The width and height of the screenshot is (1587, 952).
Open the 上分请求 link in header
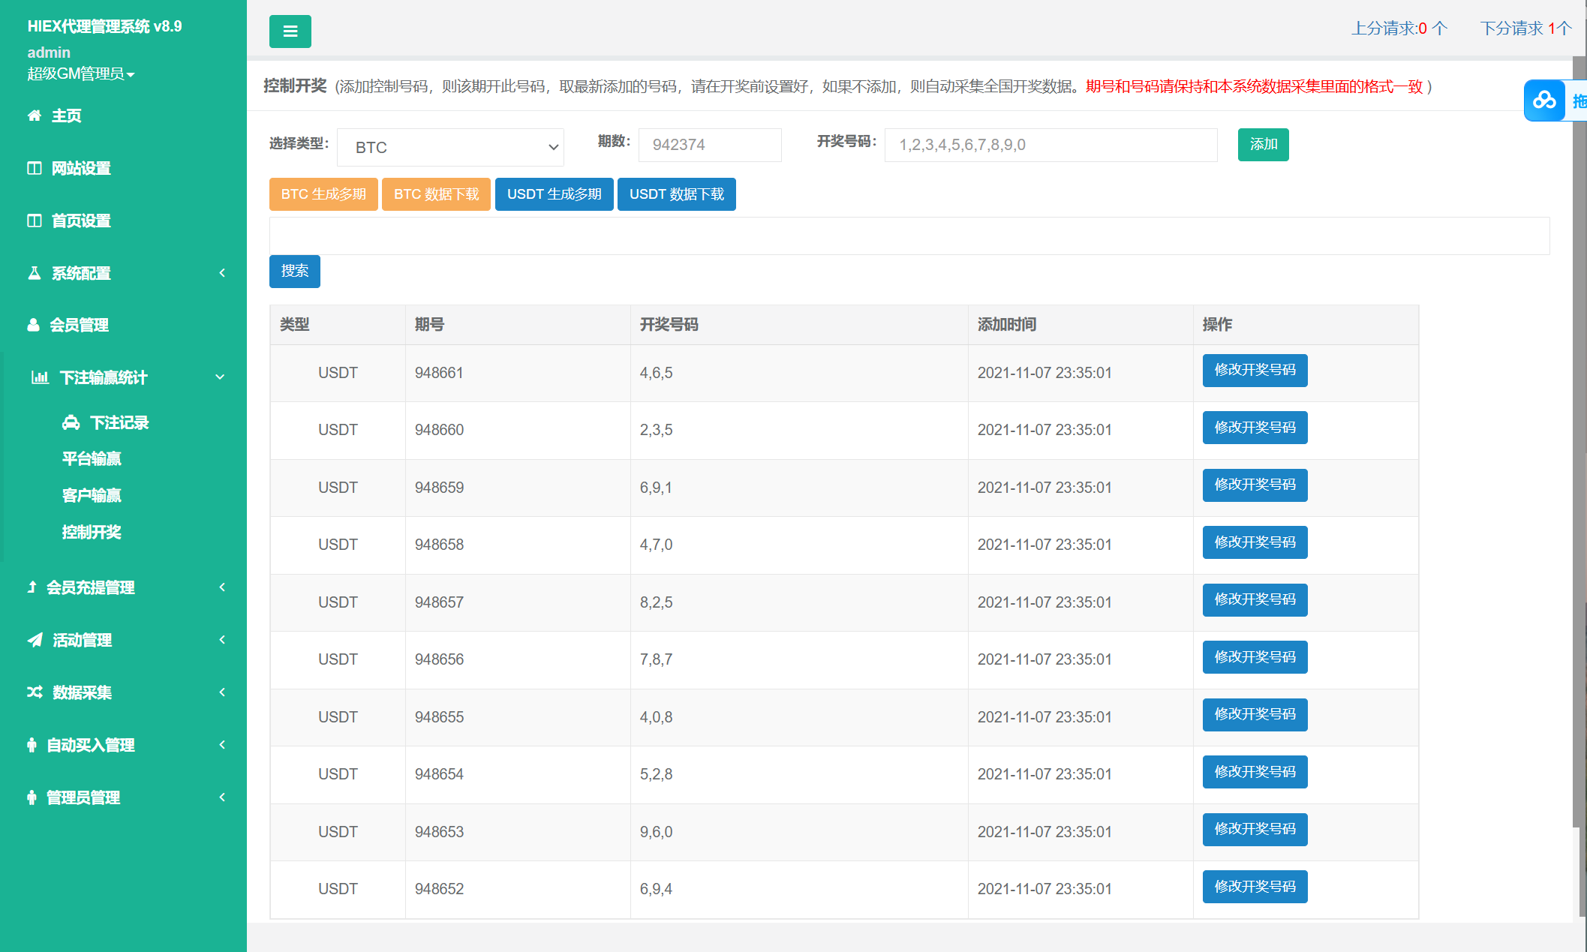(x=1399, y=29)
